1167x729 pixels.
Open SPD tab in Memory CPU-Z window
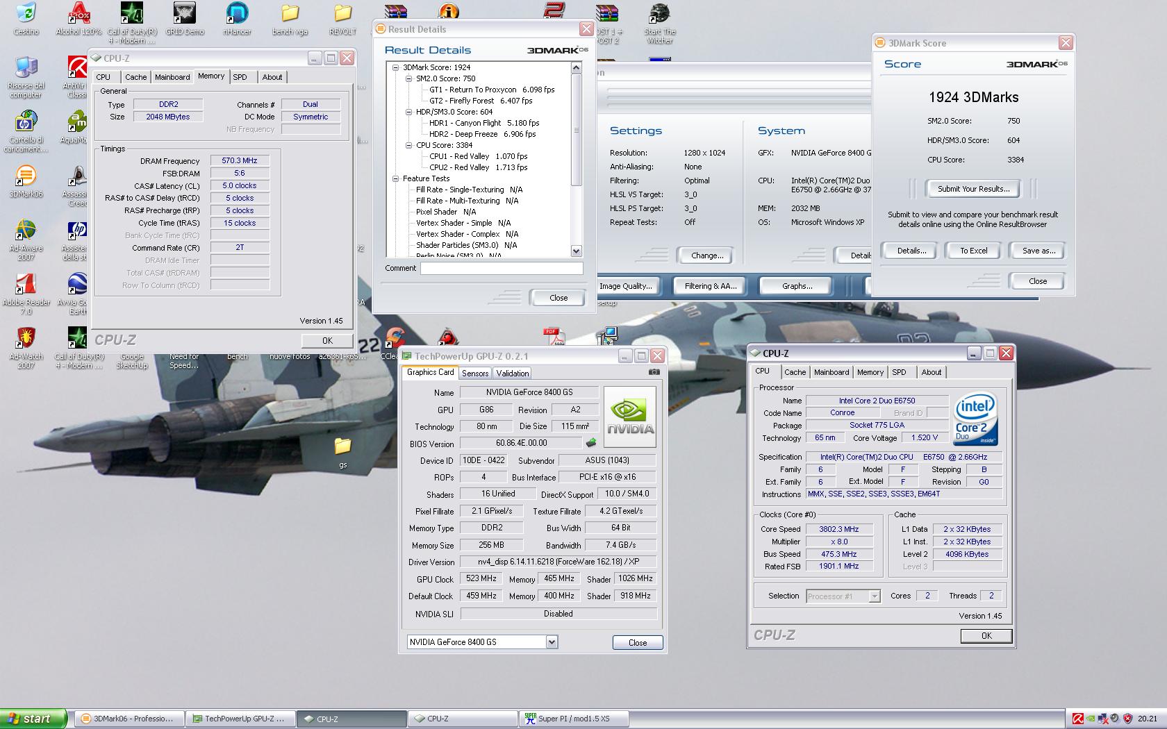click(240, 77)
